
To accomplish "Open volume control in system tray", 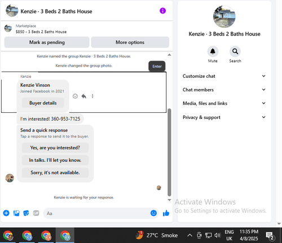I will pos(218,235).
